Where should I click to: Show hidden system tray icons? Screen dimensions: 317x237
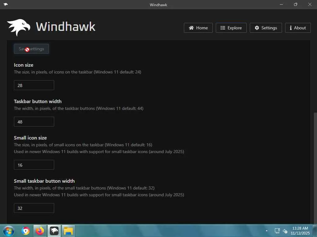point(267,231)
